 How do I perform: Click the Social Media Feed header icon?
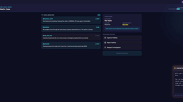(42, 15)
